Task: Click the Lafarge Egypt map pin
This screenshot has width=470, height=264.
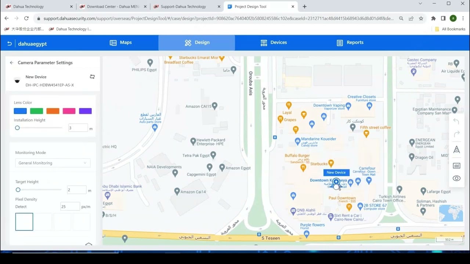Action: (x=423, y=191)
